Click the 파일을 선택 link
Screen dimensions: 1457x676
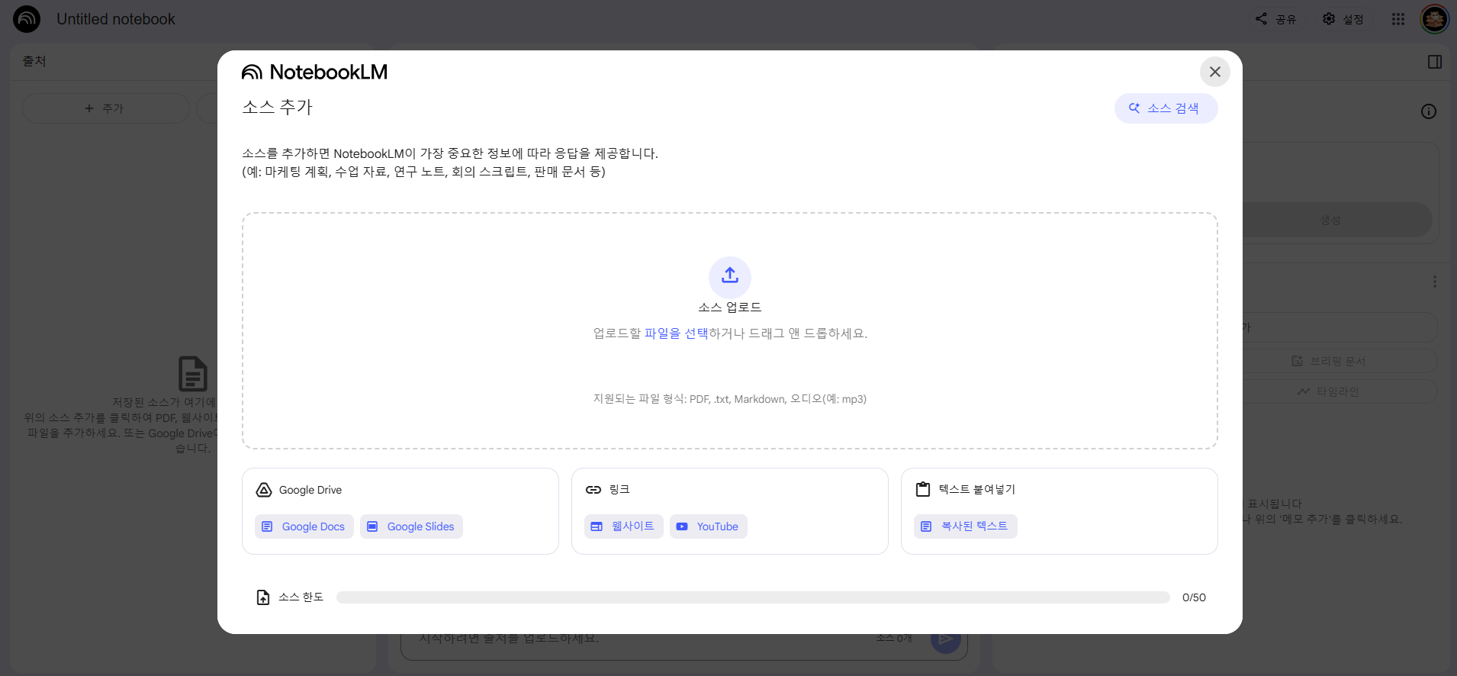pos(676,333)
